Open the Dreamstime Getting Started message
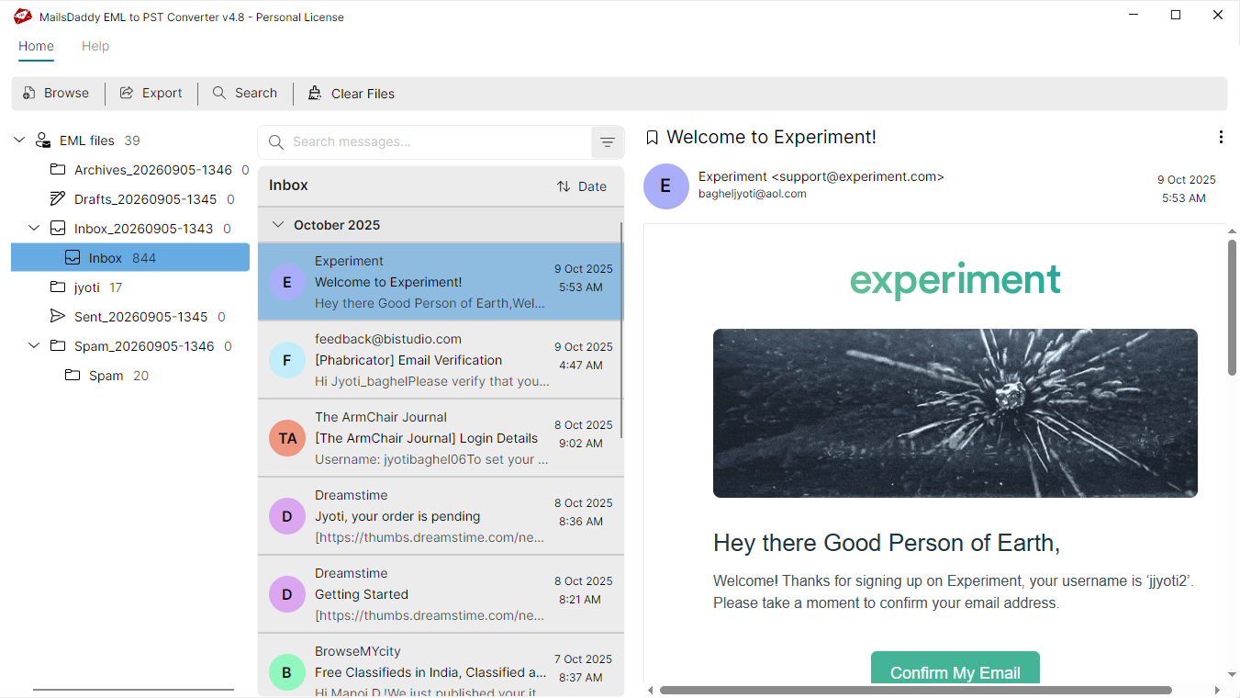This screenshot has width=1240, height=698. tap(440, 594)
